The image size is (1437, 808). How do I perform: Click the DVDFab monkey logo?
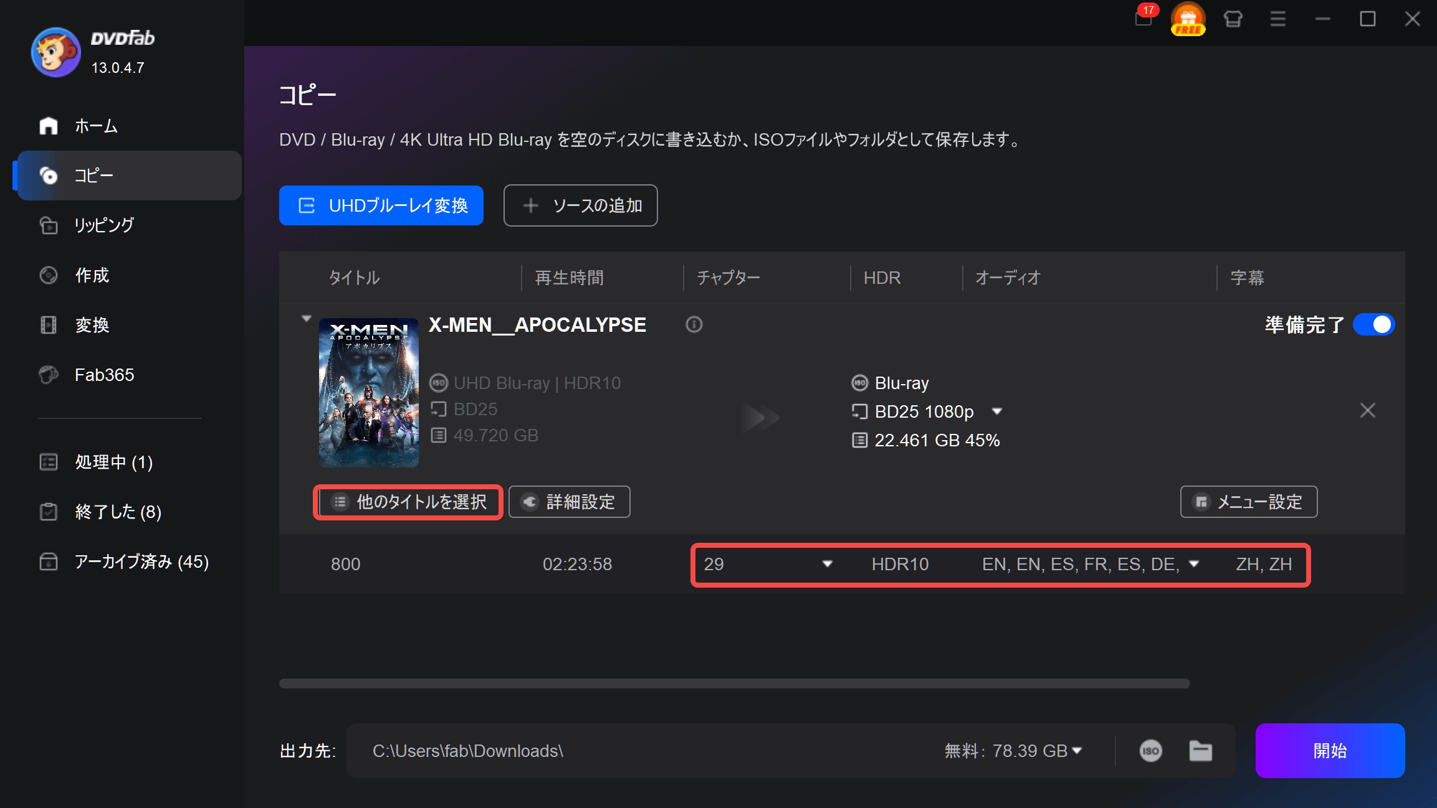(56, 52)
